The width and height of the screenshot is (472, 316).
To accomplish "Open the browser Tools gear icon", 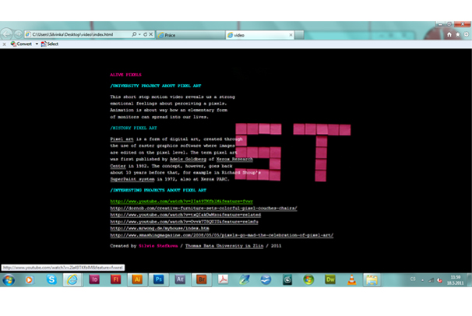I will point(466,34).
